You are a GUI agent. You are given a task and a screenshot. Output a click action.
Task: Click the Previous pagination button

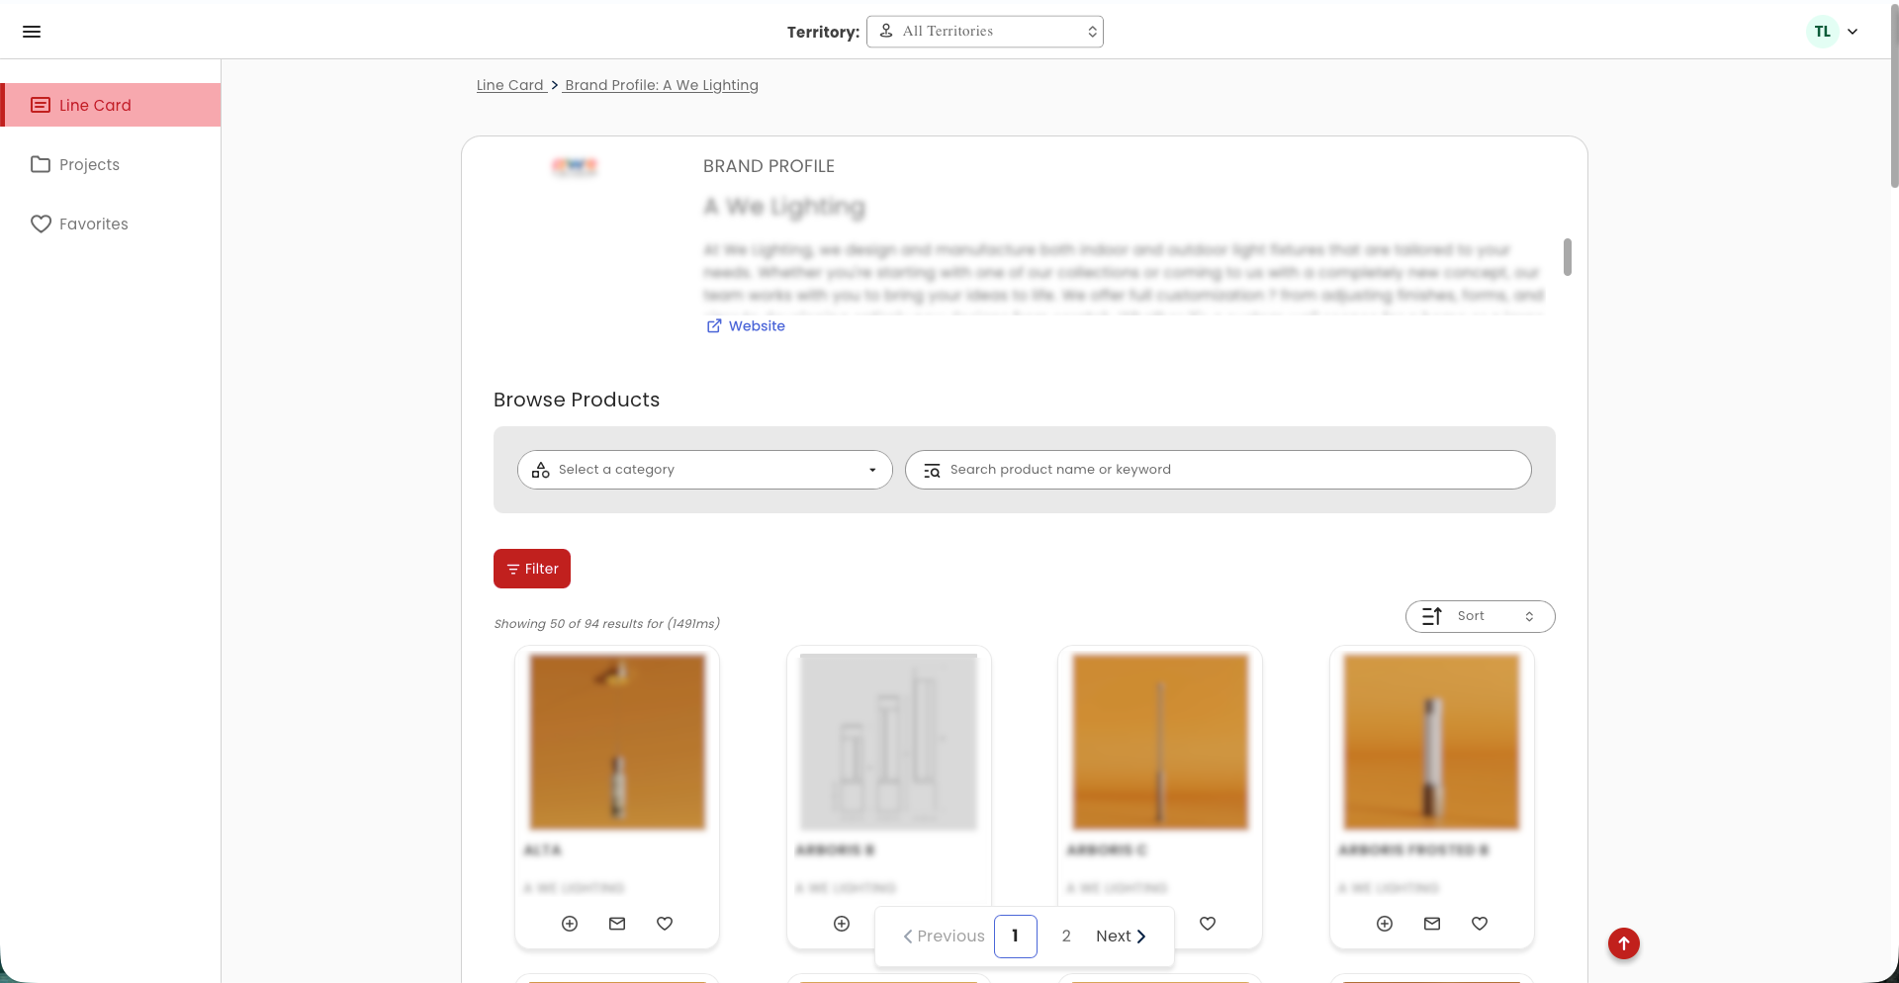click(944, 937)
